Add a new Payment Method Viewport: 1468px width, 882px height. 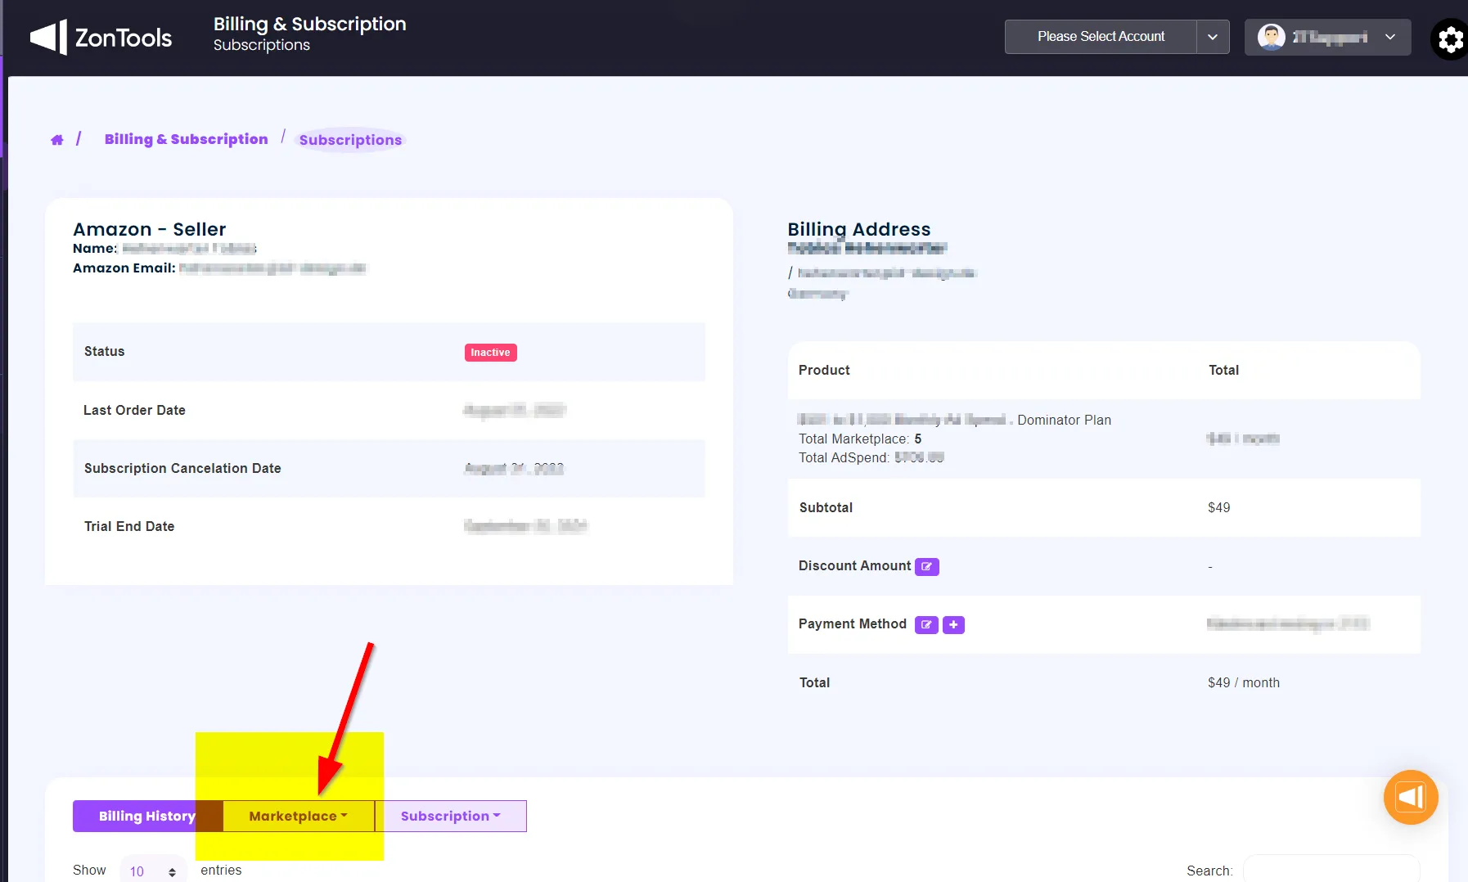pos(953,624)
